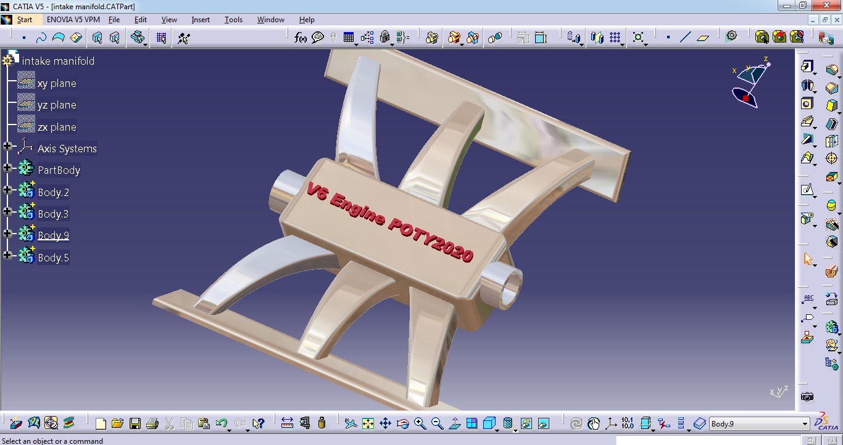Select the arrow Select tool
The width and height of the screenshot is (843, 445).
(x=807, y=259)
